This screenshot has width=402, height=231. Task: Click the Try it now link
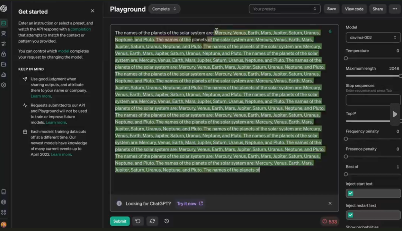coord(190,203)
